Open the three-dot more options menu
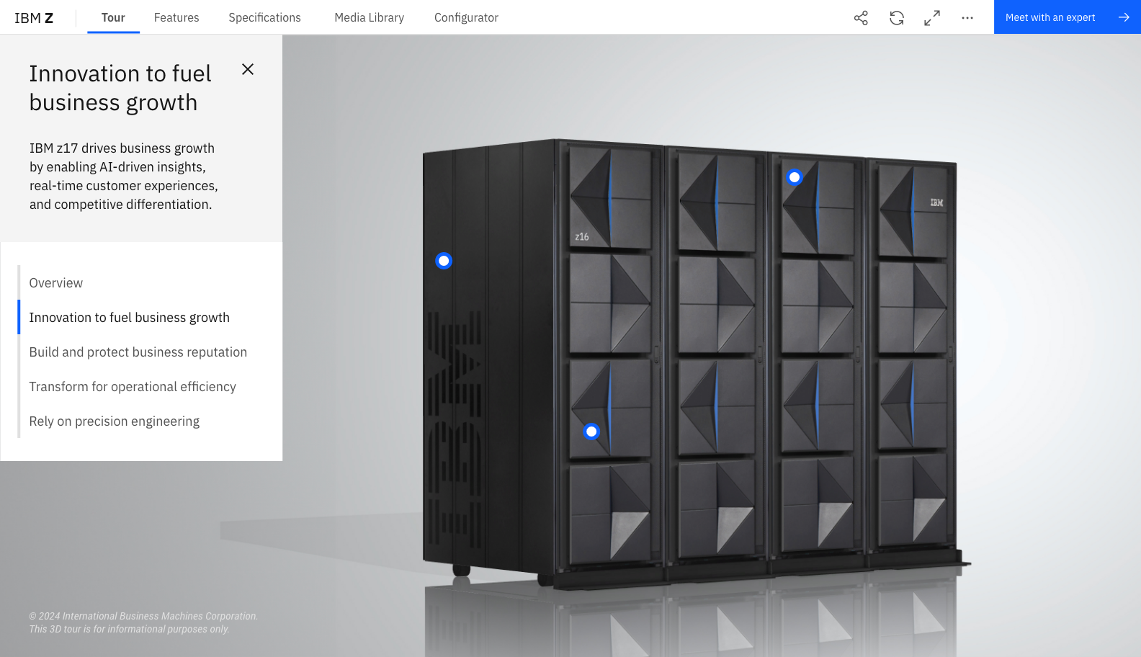The height and width of the screenshot is (657, 1141). (x=967, y=18)
